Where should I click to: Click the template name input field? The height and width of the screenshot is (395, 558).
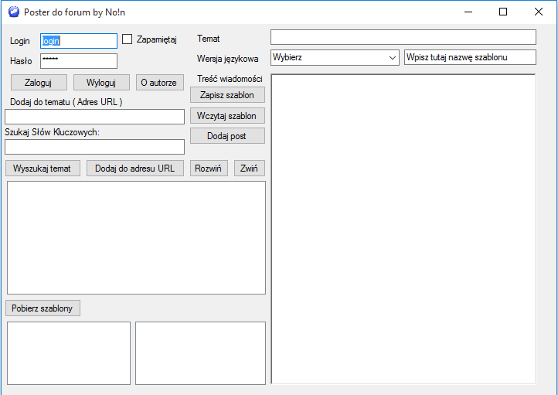click(470, 57)
